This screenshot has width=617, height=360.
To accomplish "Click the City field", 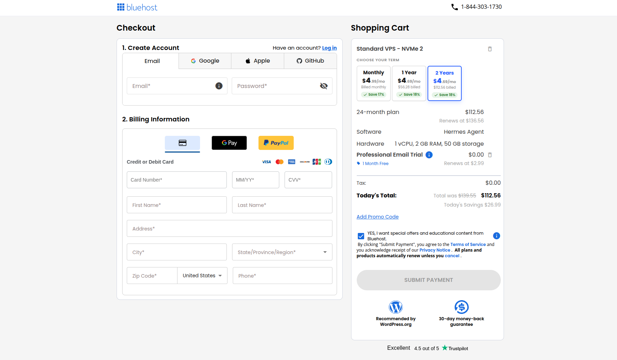I will click(177, 252).
